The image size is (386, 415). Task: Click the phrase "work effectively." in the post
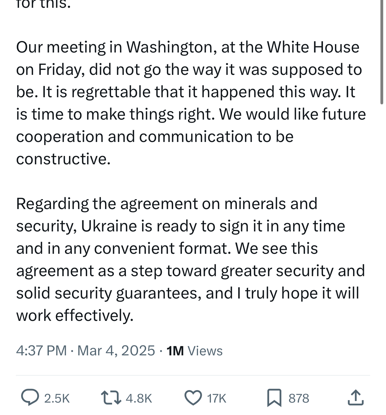pyautogui.click(x=75, y=316)
